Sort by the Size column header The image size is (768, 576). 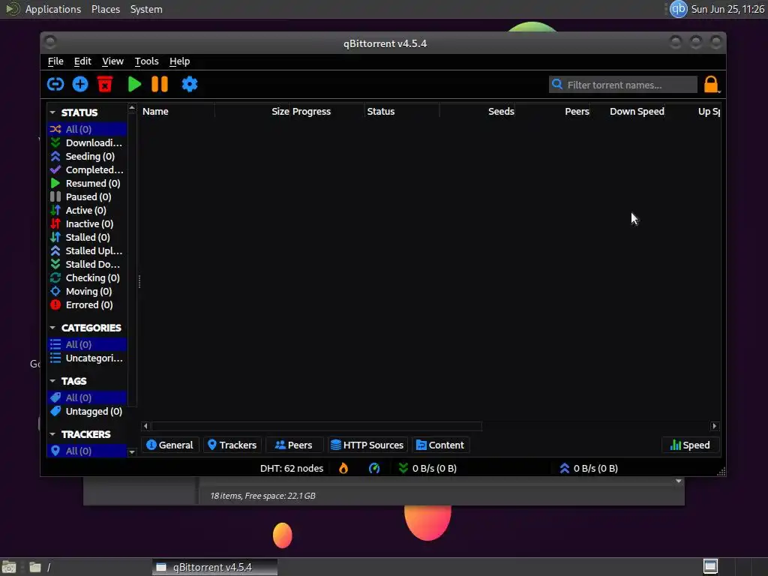tap(253, 111)
